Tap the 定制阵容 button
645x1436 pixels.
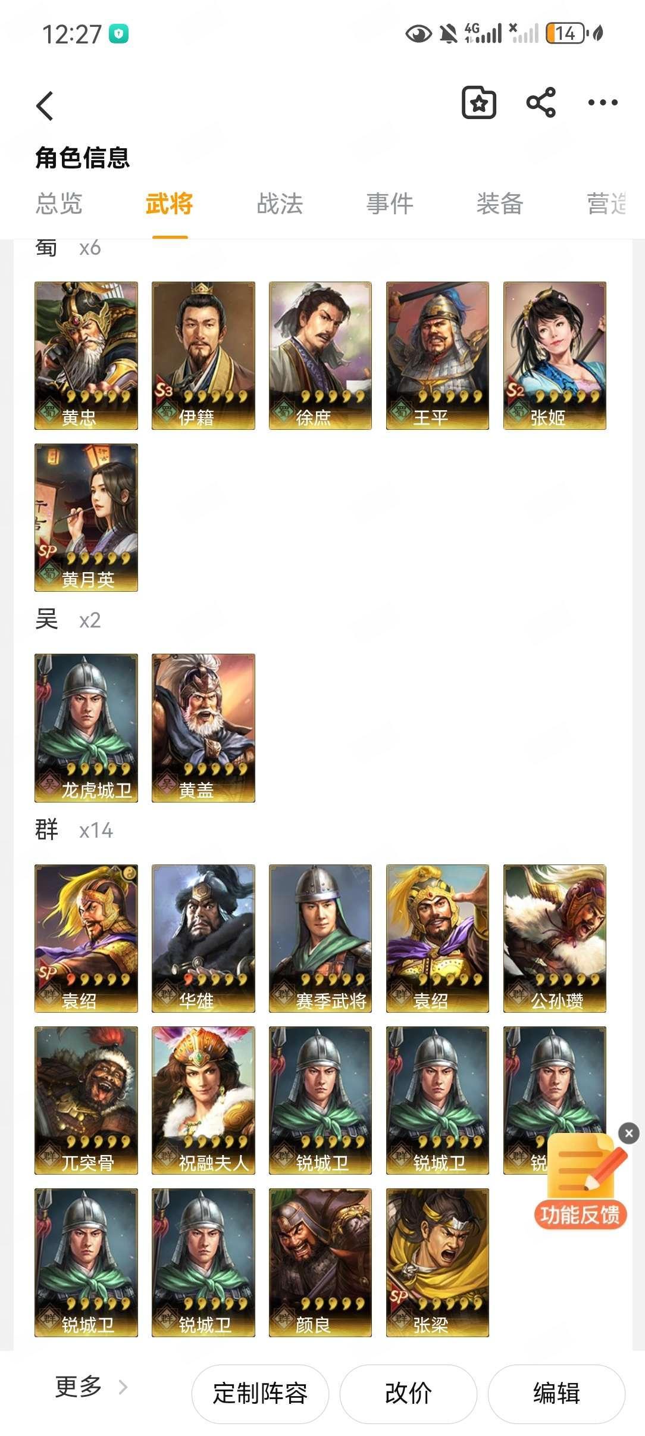(x=260, y=1393)
